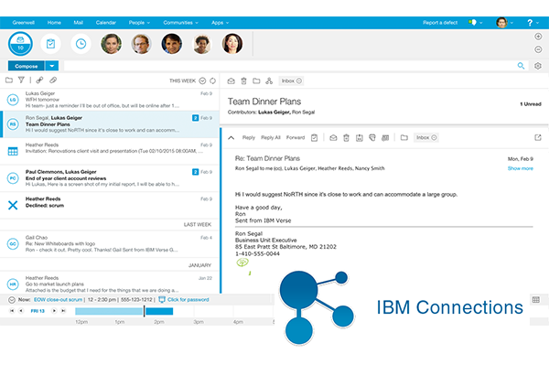Click the Compose button
The image size is (549, 375).
[27, 66]
